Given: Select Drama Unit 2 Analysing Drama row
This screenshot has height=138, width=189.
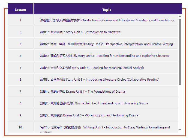Looking at the screenshot, I should pyautogui.click(x=94, y=103).
